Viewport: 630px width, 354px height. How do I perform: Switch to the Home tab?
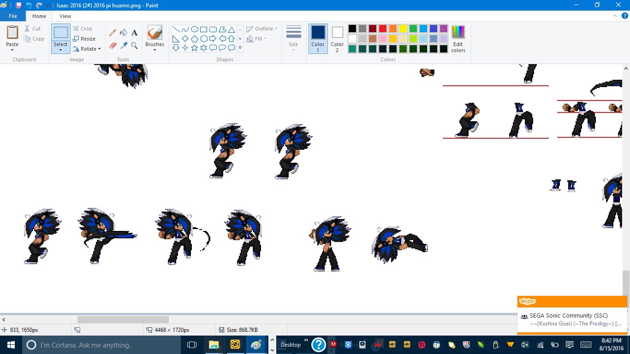[x=39, y=16]
